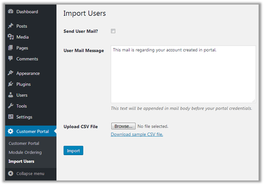Click Browse to choose a CSV file
Image resolution: width=264 pixels, height=185 pixels.
point(123,126)
